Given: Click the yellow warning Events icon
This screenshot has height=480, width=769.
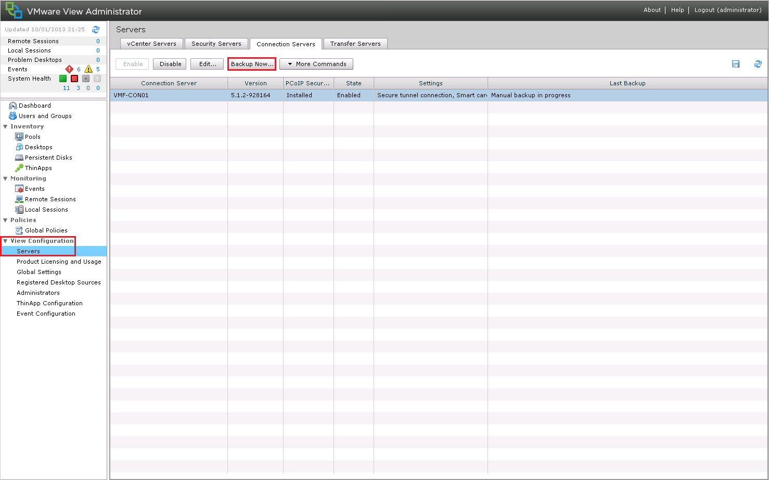Looking at the screenshot, I should pyautogui.click(x=88, y=69).
